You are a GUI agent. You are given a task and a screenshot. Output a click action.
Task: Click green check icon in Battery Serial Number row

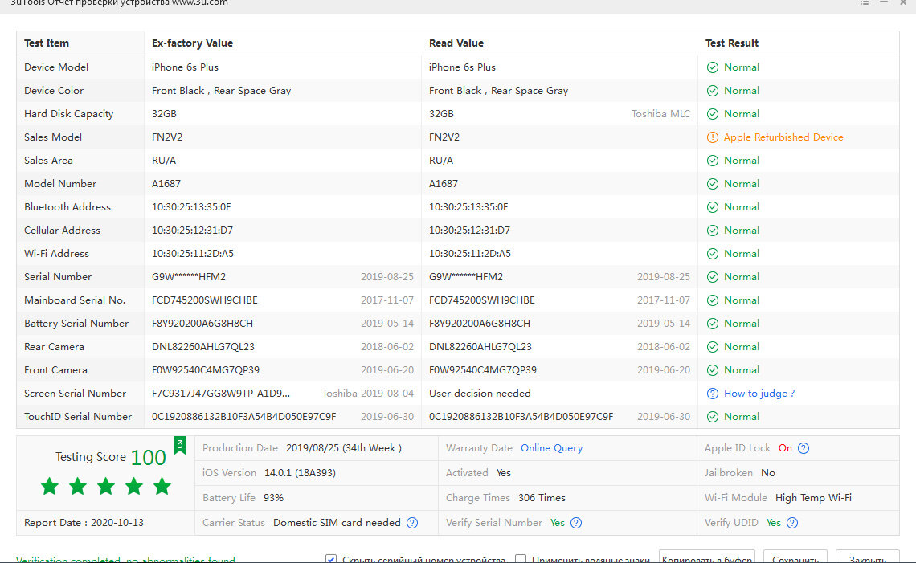click(x=713, y=324)
